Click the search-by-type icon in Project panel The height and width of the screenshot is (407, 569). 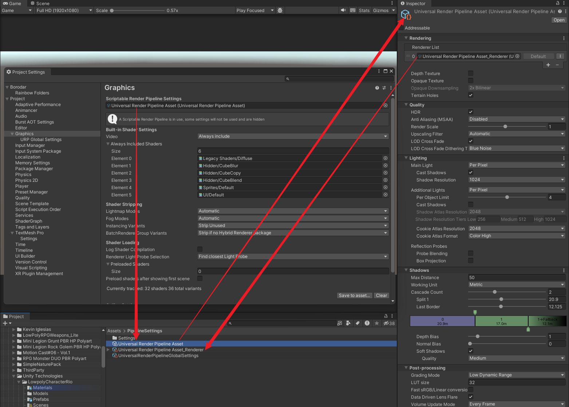(348, 323)
